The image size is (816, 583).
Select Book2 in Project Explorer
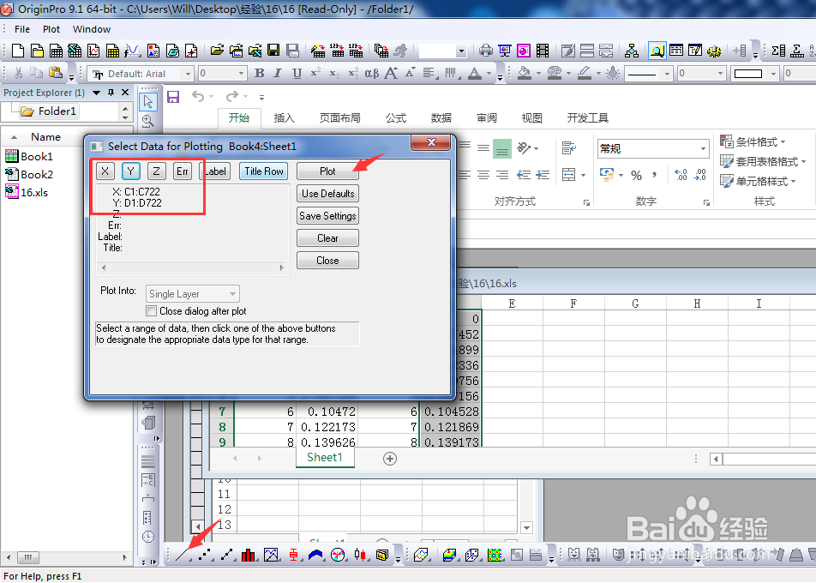29,174
